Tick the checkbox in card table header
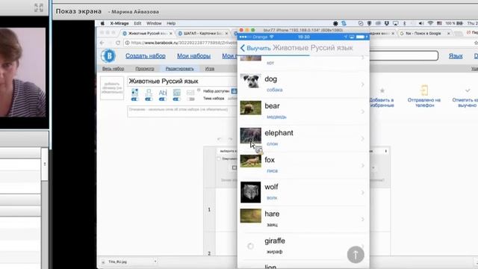The width and height of the screenshot is (478, 269). click(219, 159)
